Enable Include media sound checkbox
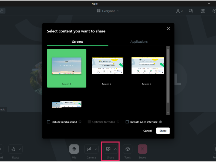The height and width of the screenshot is (162, 216). (49, 122)
